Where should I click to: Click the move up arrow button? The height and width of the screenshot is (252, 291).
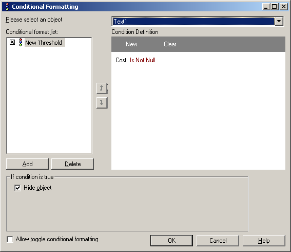coord(102,88)
